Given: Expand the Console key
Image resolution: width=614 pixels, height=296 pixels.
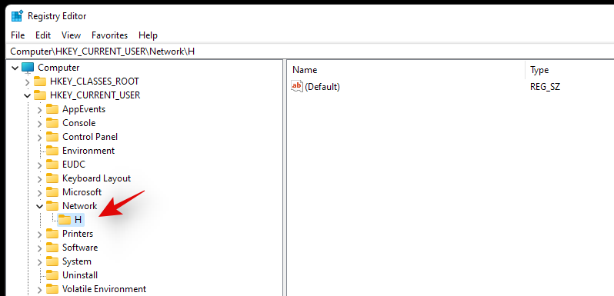Looking at the screenshot, I should (x=39, y=124).
